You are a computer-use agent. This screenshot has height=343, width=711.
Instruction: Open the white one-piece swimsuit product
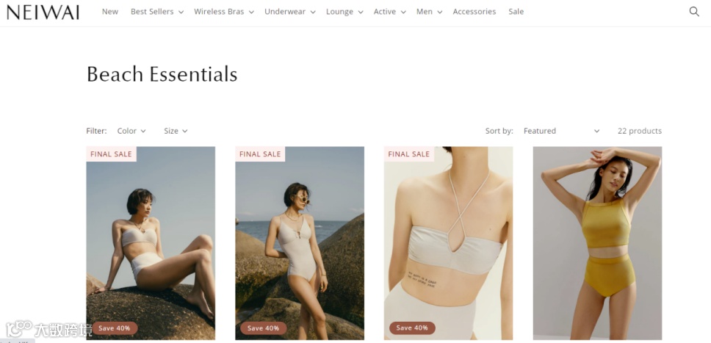[299, 243]
